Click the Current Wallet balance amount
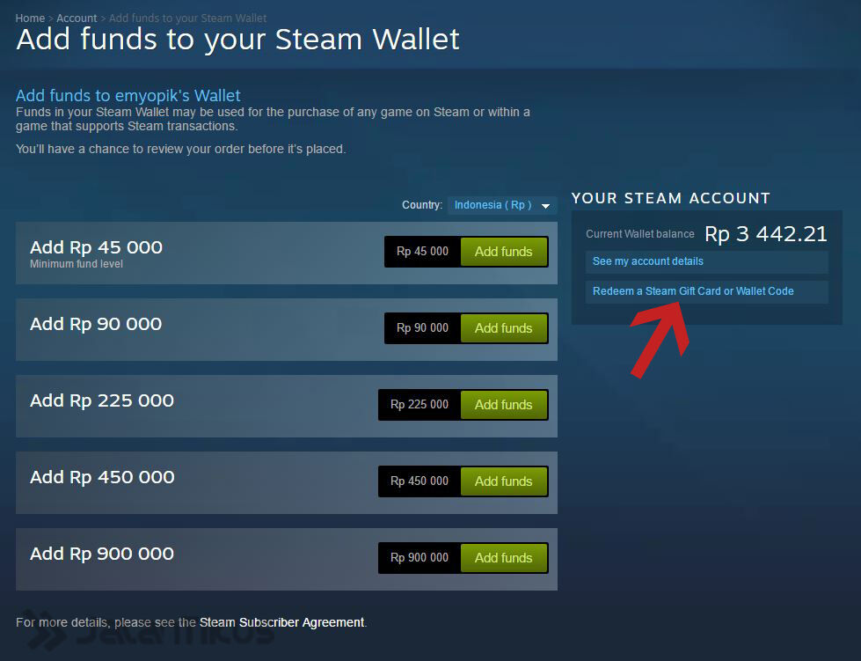The width and height of the screenshot is (861, 661). [766, 234]
